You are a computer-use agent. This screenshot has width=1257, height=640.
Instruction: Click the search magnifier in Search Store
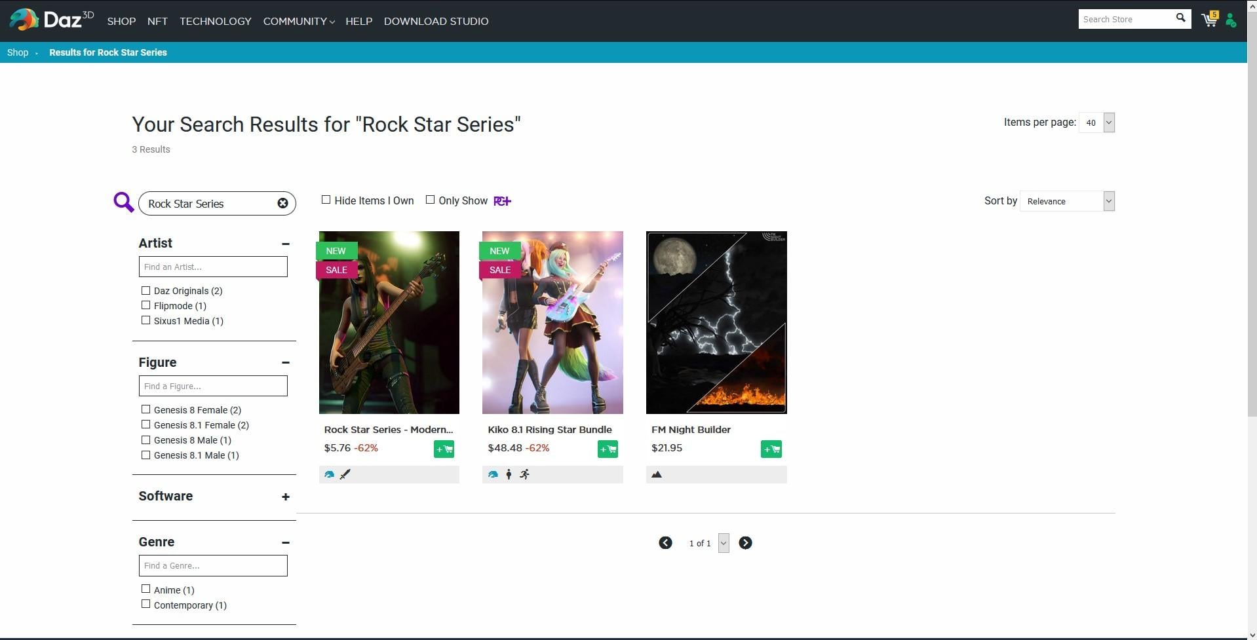1180,18
